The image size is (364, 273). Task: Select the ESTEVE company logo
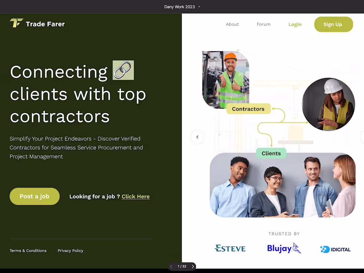click(x=230, y=248)
